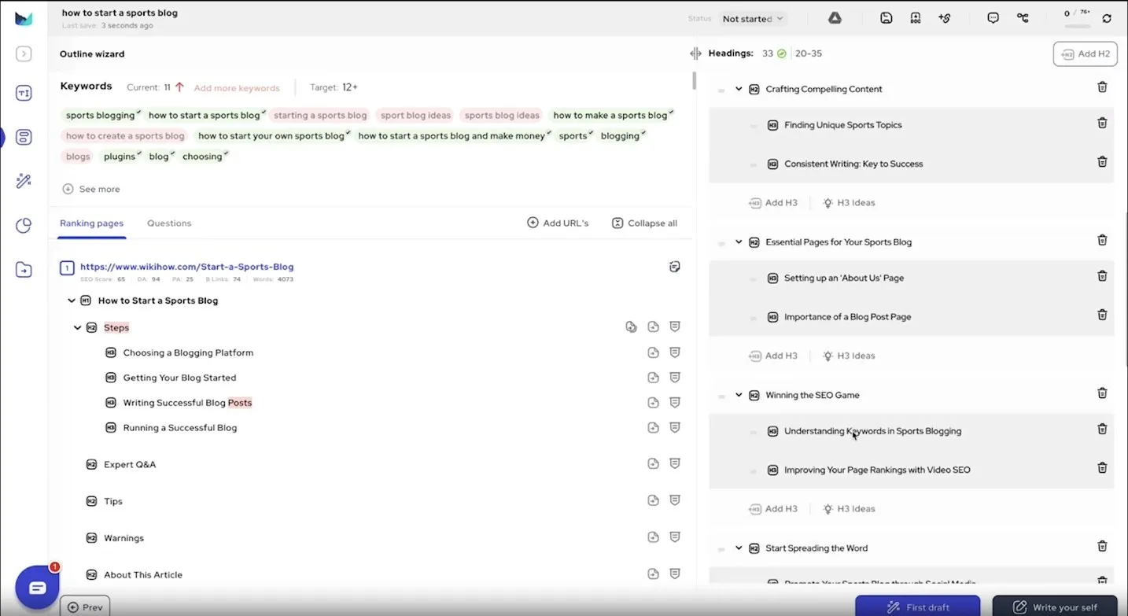
Task: Go back with the Prev button
Action: tap(85, 607)
